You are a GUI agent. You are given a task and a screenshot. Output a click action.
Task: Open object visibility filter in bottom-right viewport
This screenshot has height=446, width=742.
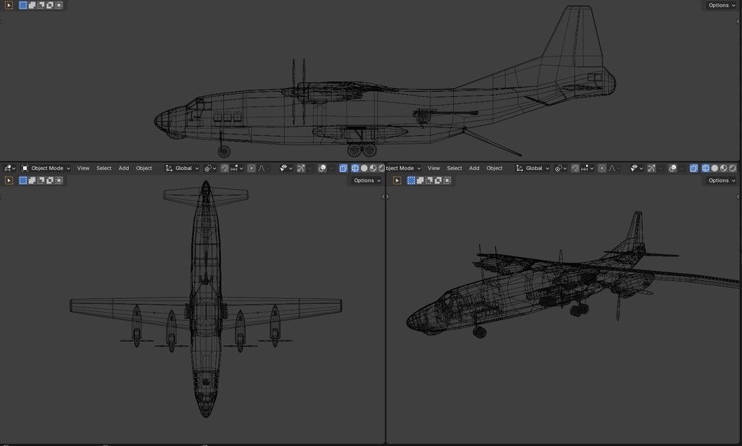coord(636,168)
